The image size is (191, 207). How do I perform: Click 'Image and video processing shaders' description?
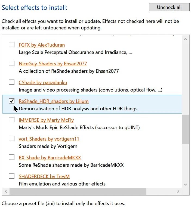91,90
